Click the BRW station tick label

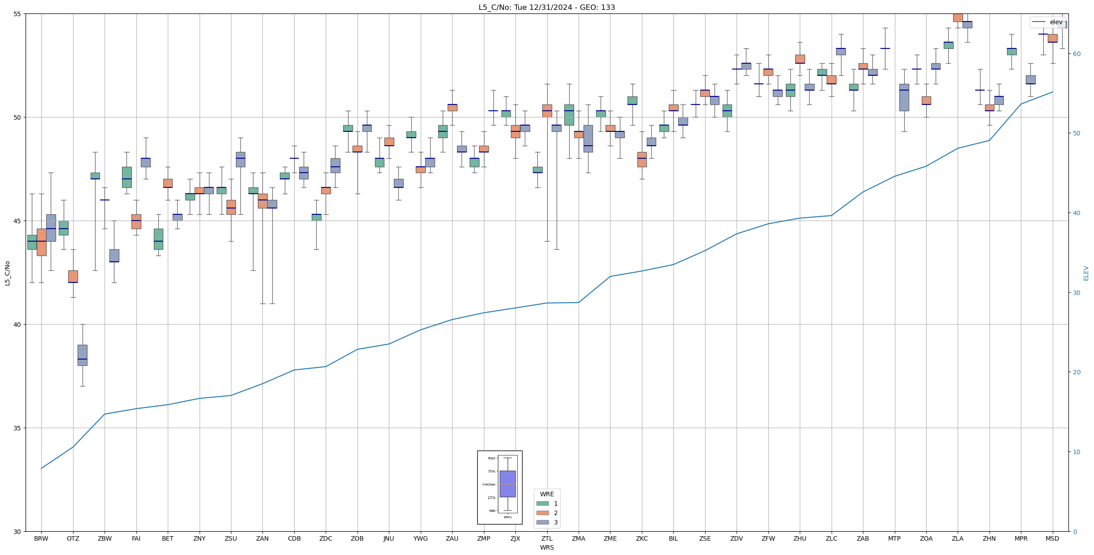(x=41, y=538)
